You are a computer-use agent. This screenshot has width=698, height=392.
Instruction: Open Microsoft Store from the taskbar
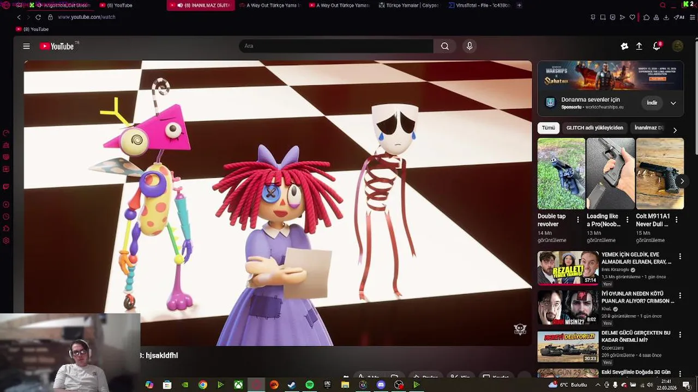click(167, 385)
